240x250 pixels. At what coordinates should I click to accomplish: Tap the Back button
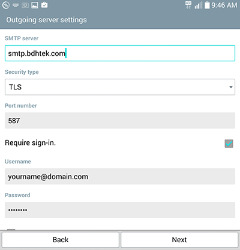click(x=61, y=240)
